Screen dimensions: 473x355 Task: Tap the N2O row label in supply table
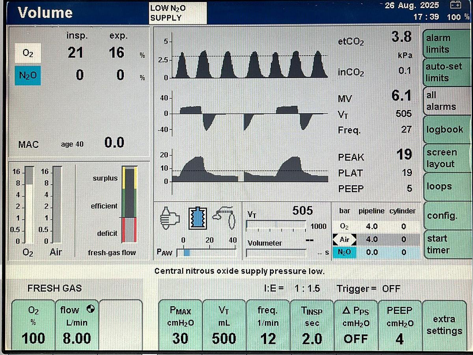pos(344,252)
